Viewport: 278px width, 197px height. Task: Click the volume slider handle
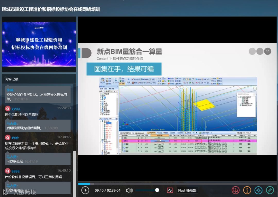(157, 190)
